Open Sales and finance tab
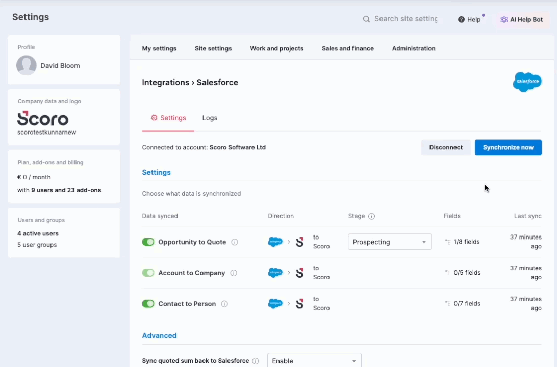 pyautogui.click(x=348, y=48)
